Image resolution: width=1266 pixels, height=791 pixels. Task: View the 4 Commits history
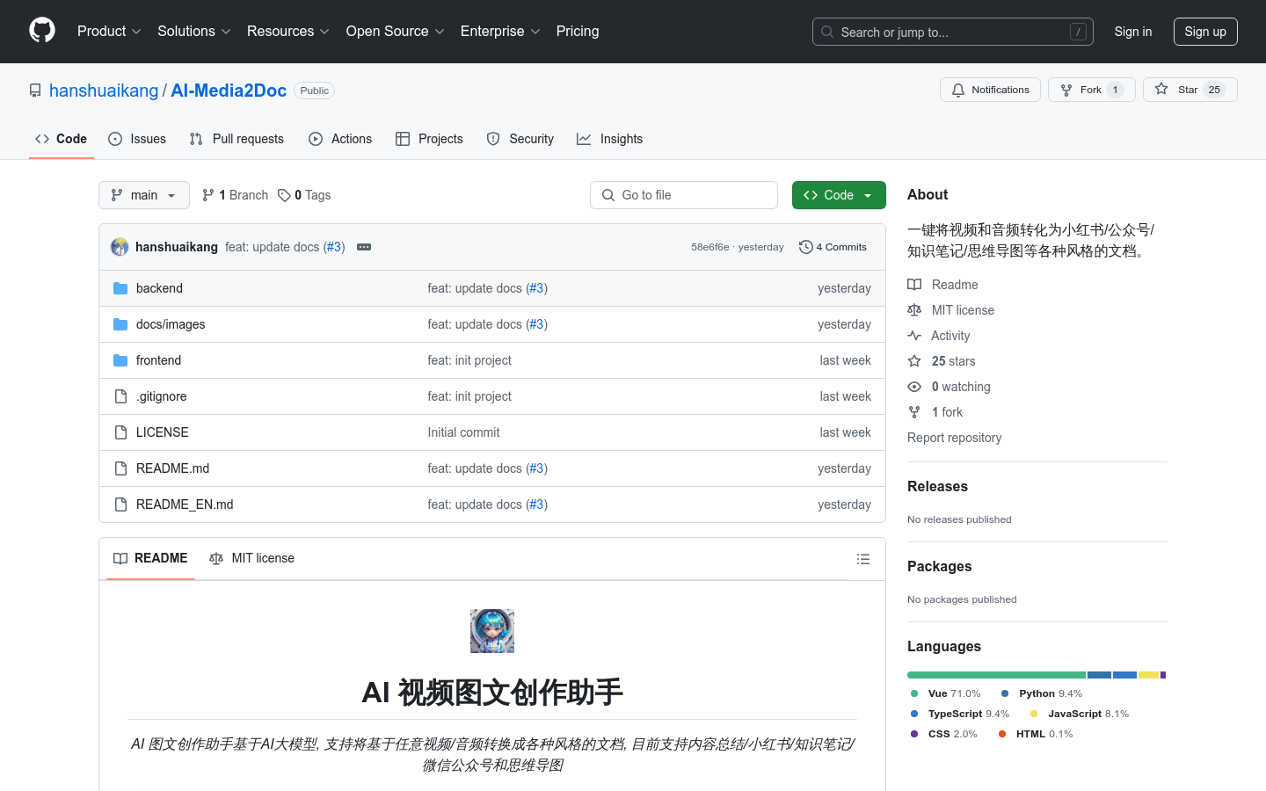click(833, 247)
